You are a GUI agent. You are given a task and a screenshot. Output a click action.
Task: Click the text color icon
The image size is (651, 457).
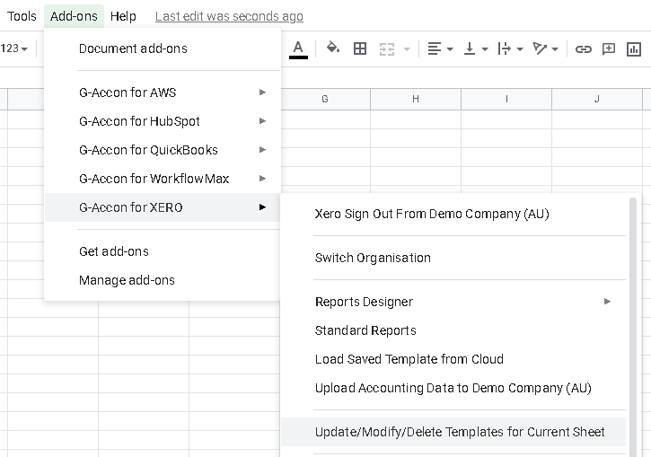[x=298, y=49]
